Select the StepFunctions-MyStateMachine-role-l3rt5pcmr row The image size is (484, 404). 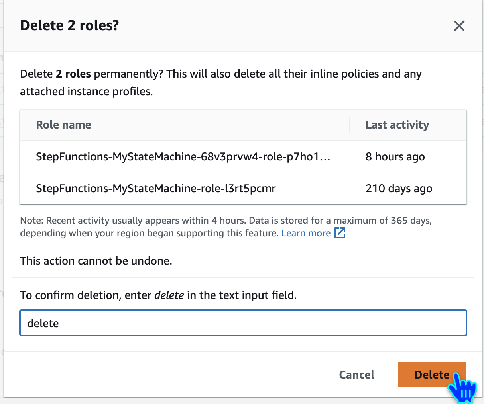tap(156, 189)
